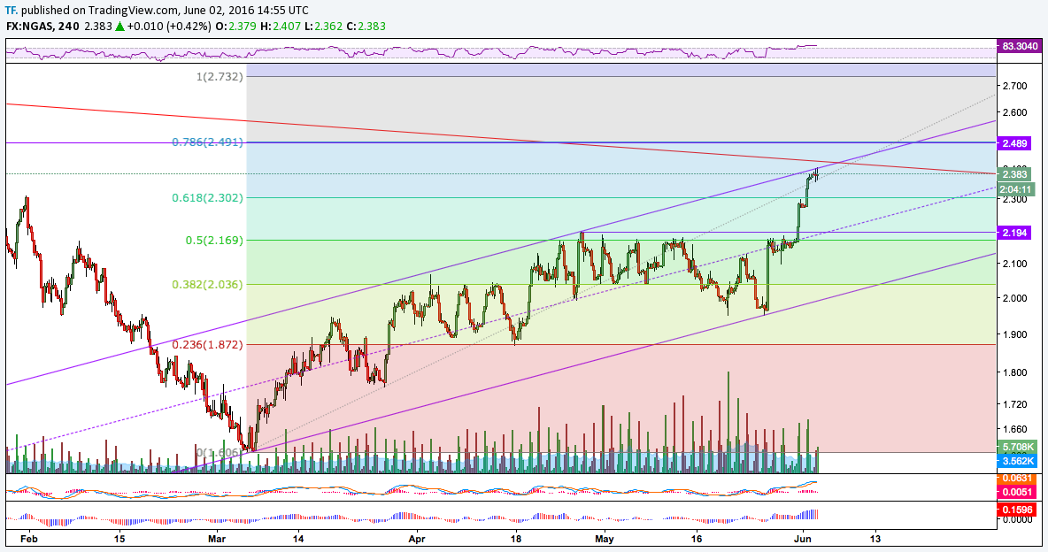The height and width of the screenshot is (552, 1048).
Task: Click the 1.660 price axis label
Action: pyautogui.click(x=1014, y=430)
